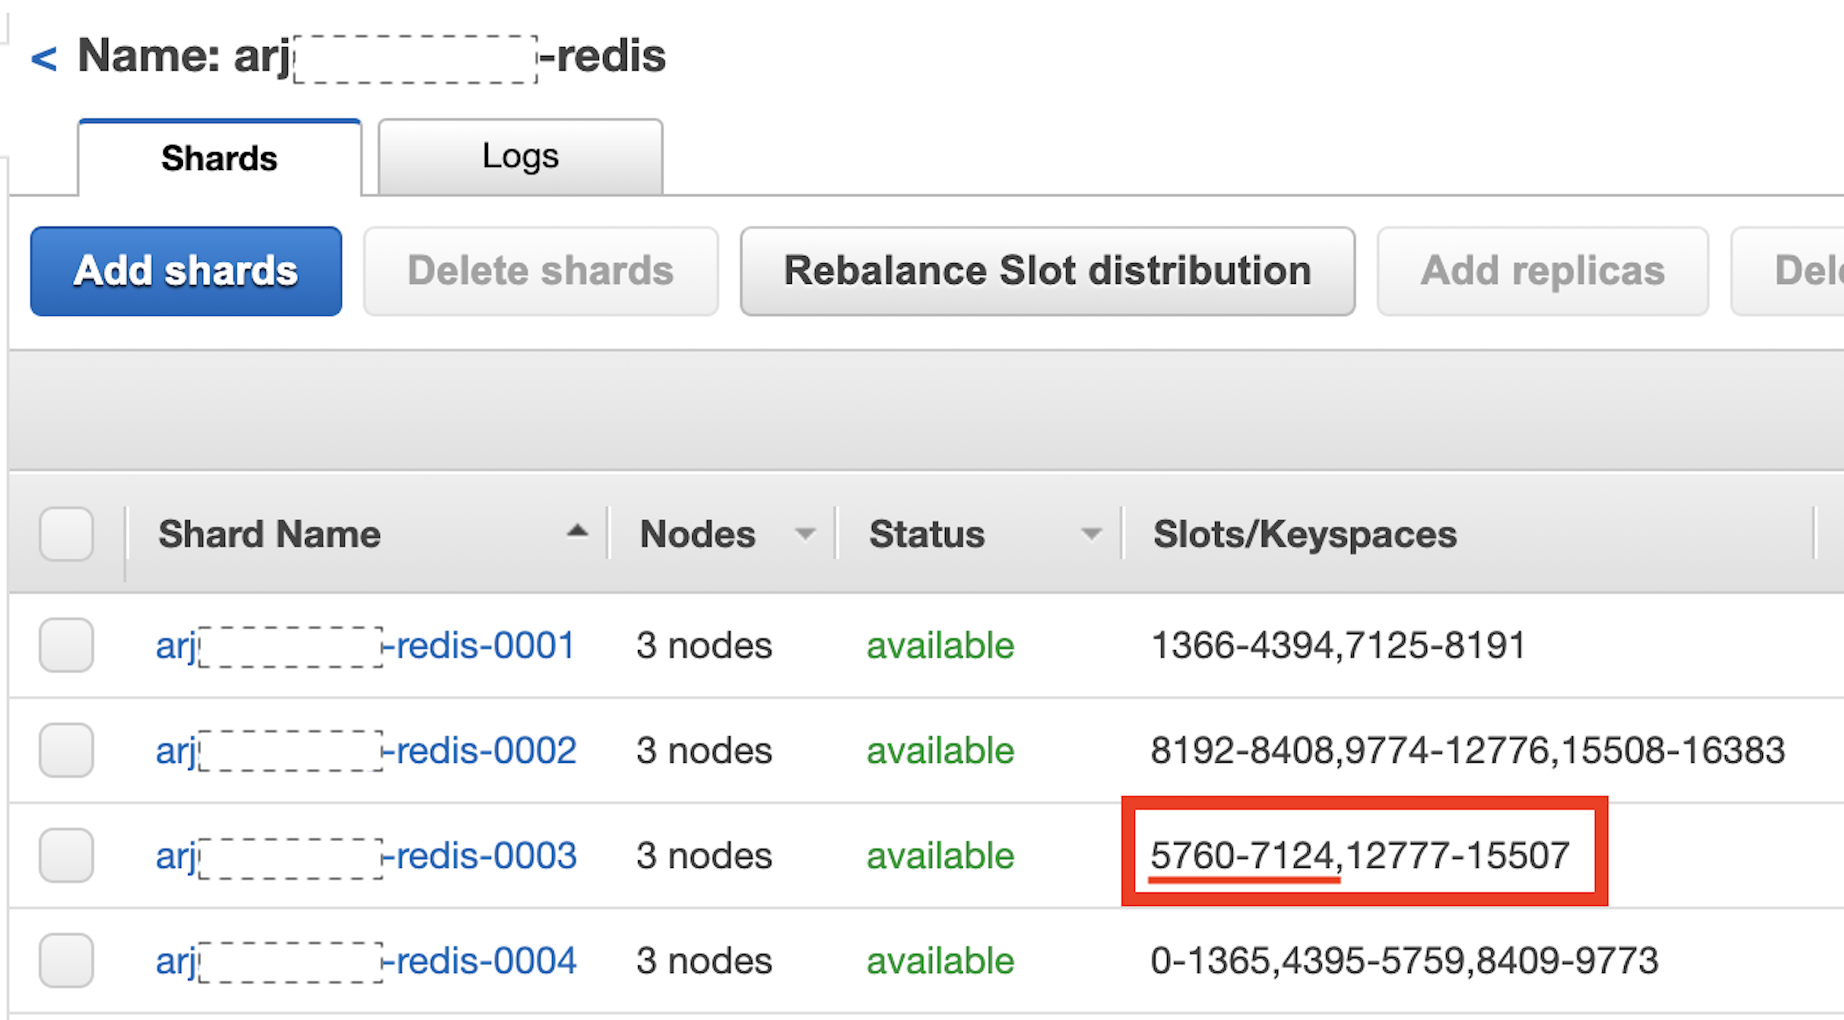The image size is (1844, 1020).
Task: Open the Nodes column filter arrow
Action: click(x=804, y=534)
